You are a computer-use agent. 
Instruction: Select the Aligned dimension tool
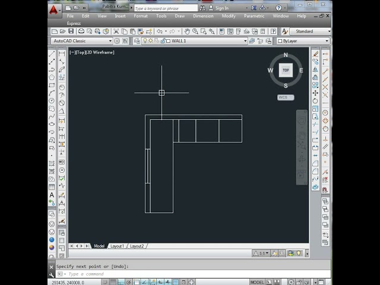[62, 62]
